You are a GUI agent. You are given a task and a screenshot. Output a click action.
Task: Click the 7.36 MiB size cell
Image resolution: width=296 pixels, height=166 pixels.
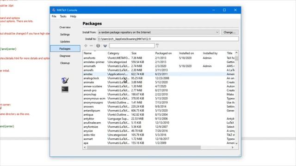(x=137, y=58)
